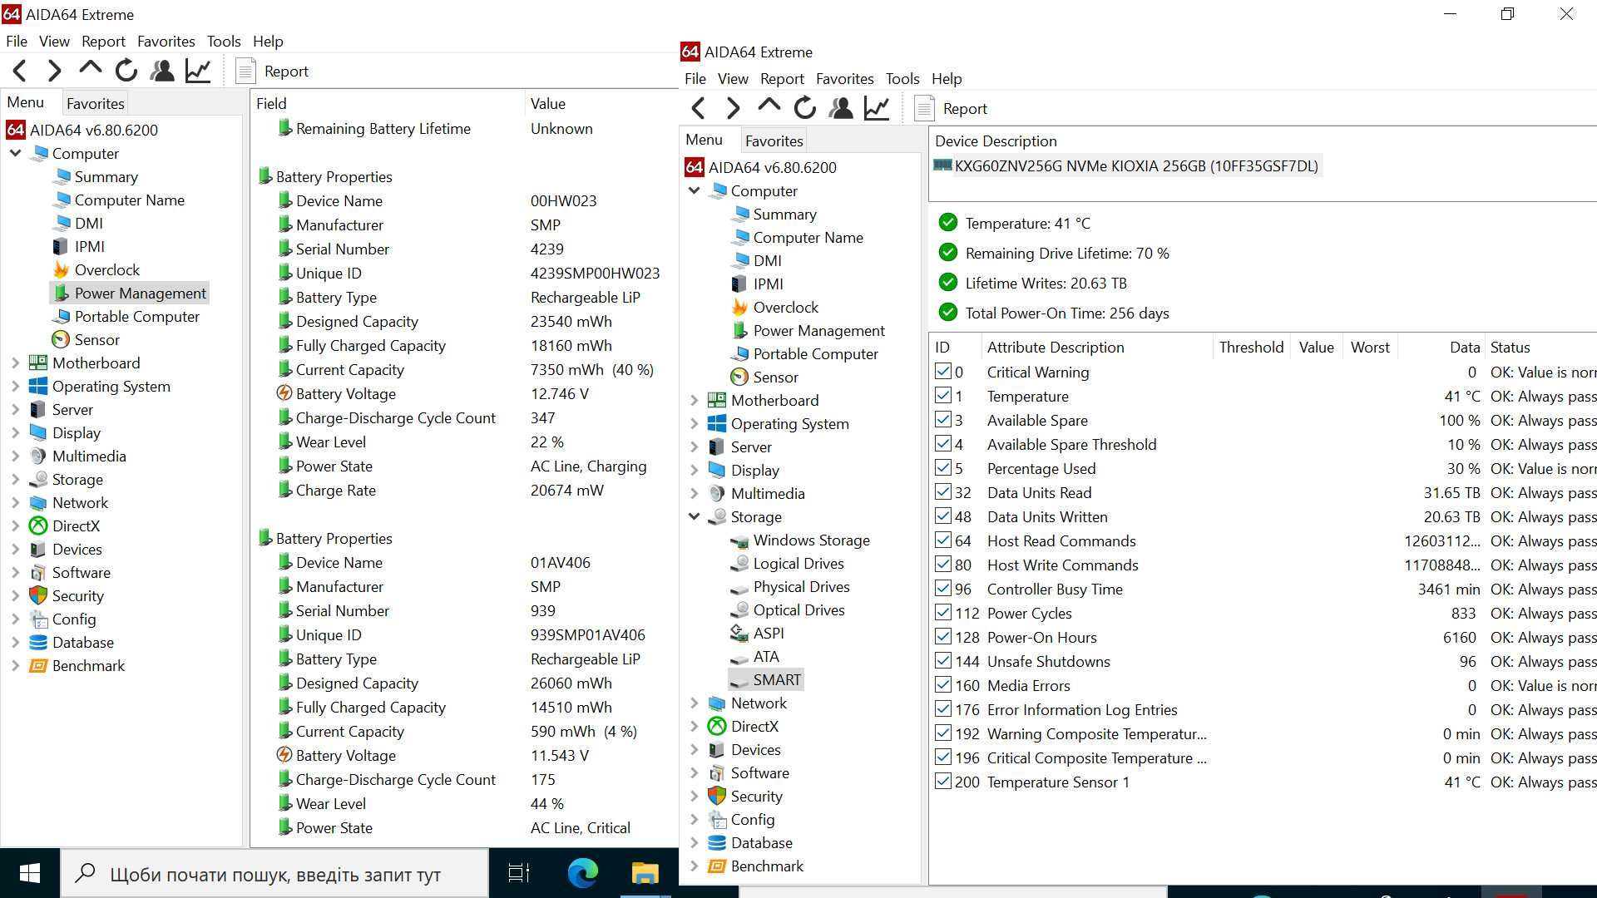The image size is (1597, 898).
Task: Collapse Computer node in left window tree
Action: click(x=15, y=153)
